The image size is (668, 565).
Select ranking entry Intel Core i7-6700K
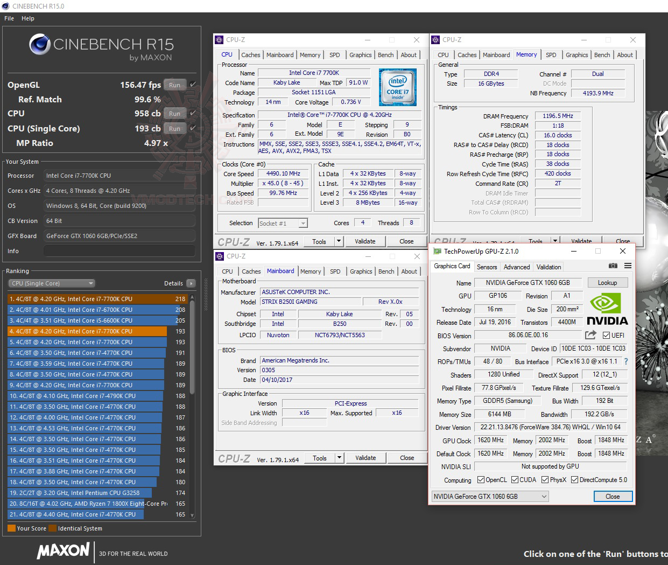tap(97, 310)
